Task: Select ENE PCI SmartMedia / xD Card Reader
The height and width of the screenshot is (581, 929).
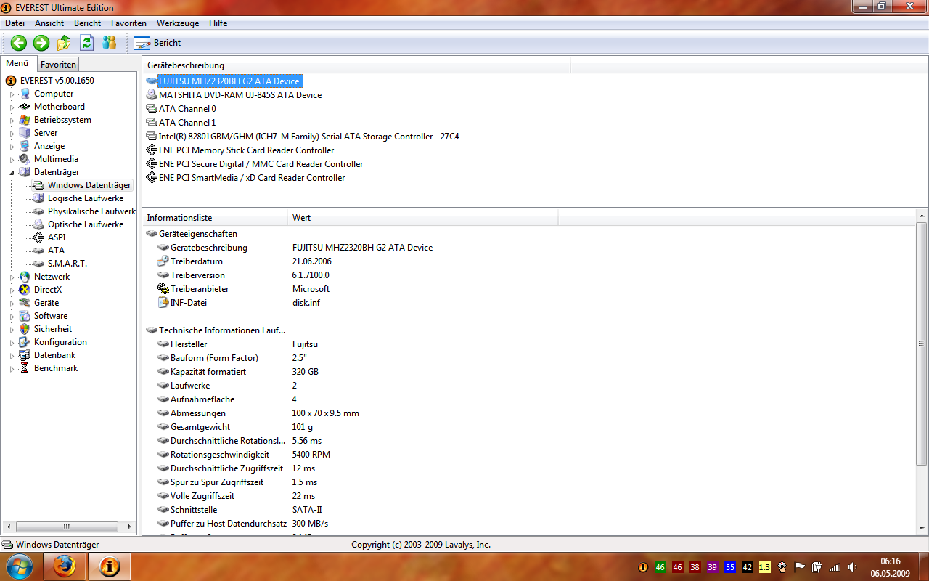Action: point(252,178)
